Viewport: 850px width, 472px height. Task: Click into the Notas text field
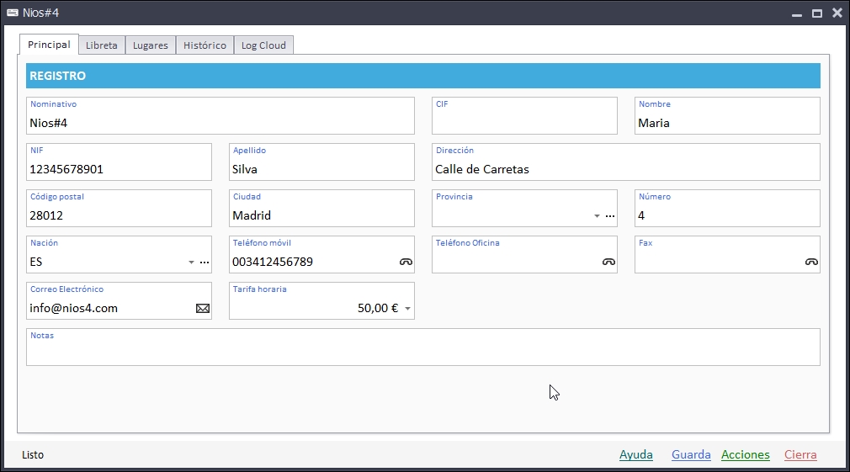click(x=422, y=353)
